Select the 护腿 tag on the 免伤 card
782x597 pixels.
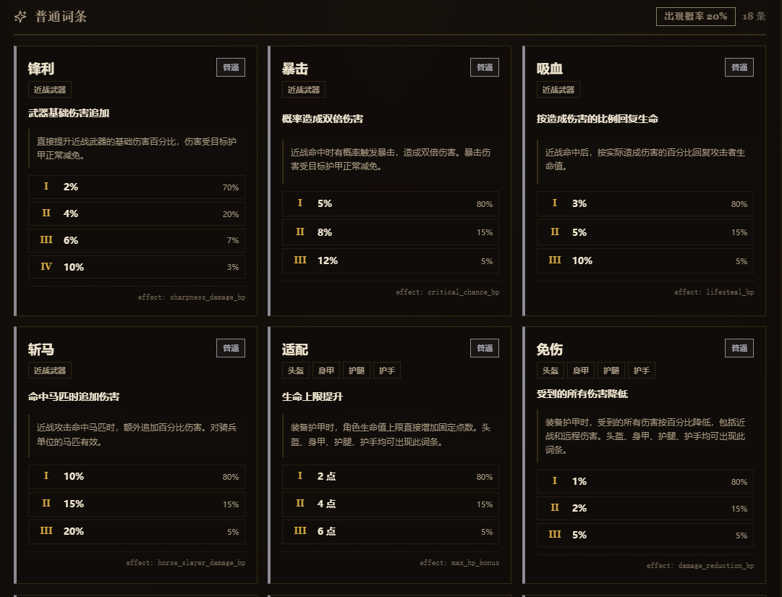[611, 371]
